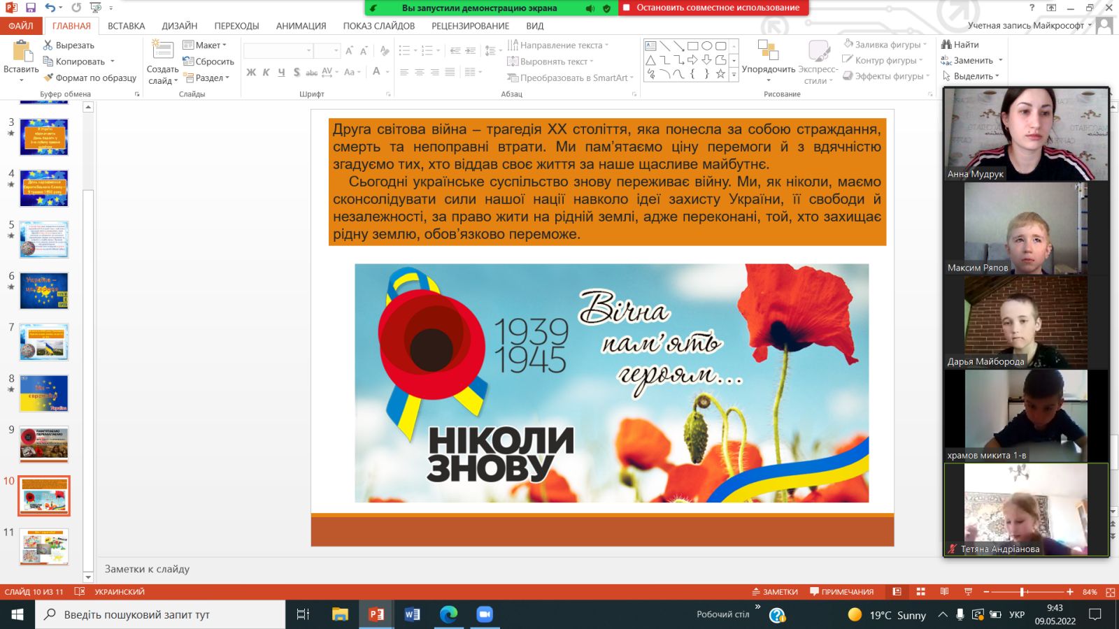Switch to ДИЗАЙН tab

[x=180, y=26]
